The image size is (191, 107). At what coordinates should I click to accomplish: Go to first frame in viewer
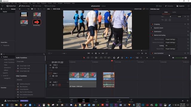pos(89,53)
